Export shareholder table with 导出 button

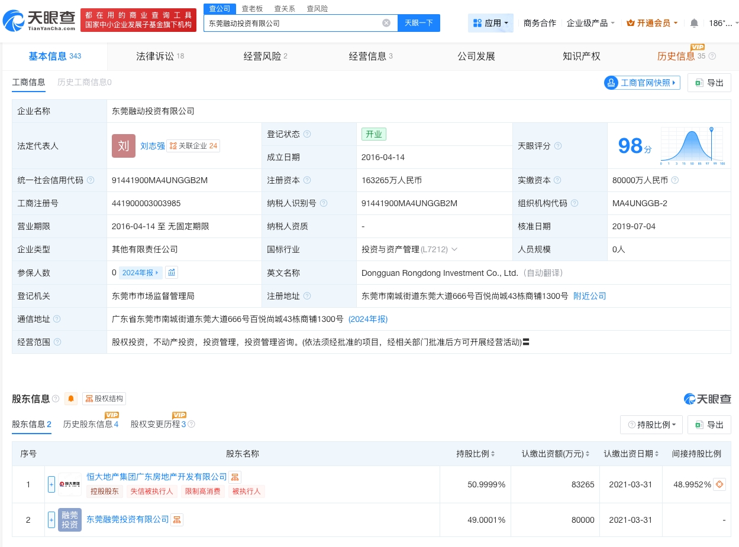click(709, 425)
